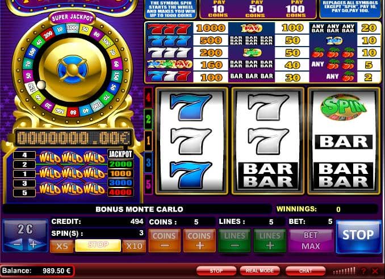Increase coin value with the plus arrow

(x=34, y=244)
